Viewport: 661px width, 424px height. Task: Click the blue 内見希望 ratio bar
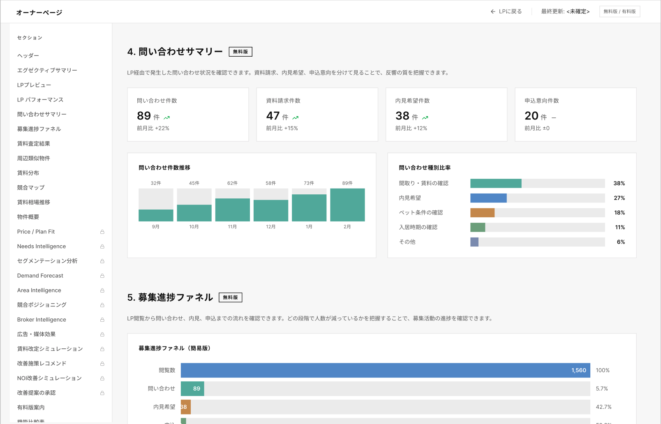pos(488,198)
